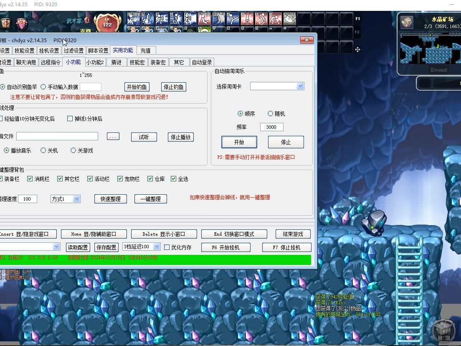Open the shop icon at bottom right

444,331
